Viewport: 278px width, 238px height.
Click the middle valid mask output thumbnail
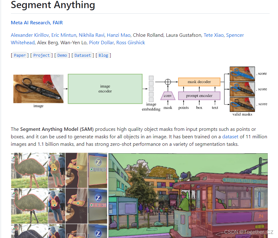coord(242,89)
